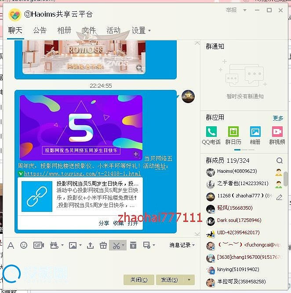291x293 pixels.
Task: Open the 群视频 video app
Action: click(x=277, y=136)
